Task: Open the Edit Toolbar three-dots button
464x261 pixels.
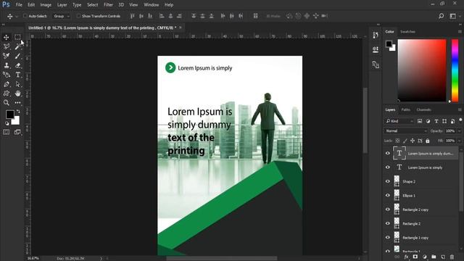Action: click(x=17, y=103)
